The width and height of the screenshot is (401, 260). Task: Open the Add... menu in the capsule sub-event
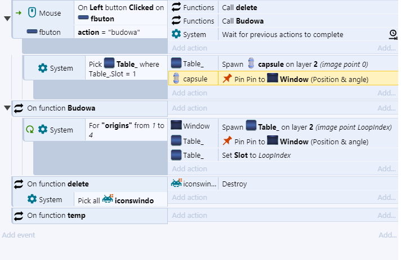(386, 93)
